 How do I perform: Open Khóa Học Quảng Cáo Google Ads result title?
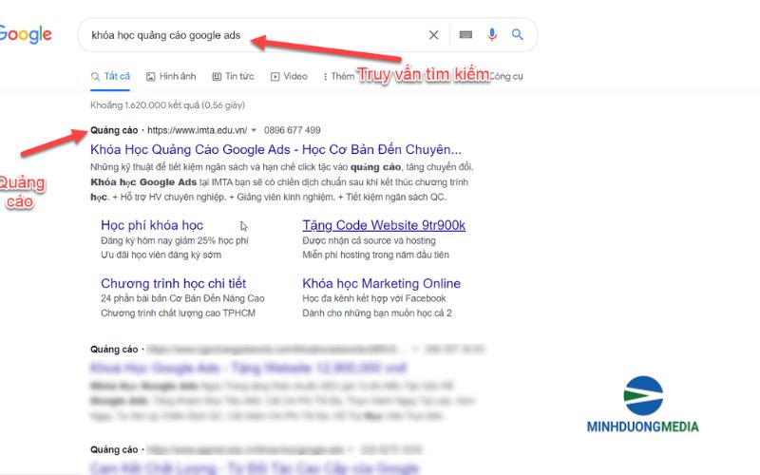coord(275,149)
